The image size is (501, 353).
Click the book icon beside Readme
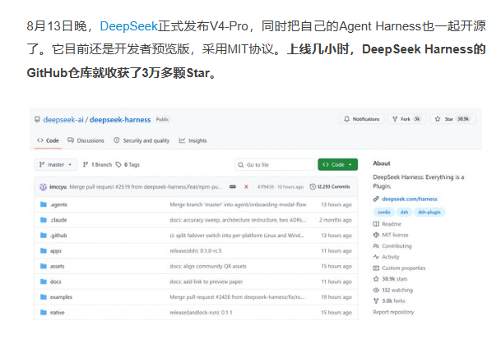tap(376, 224)
